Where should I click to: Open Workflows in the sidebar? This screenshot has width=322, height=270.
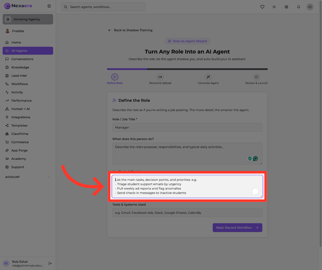point(28,84)
